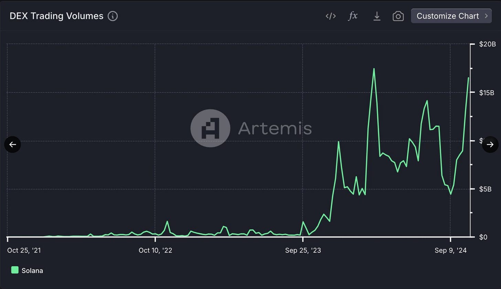Click the Sep 25, '23 axis label
This screenshot has height=289, width=501.
303,250
